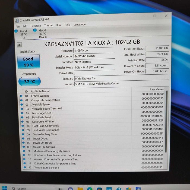Viewport: 190px width, 190px height.
Task: Switch to the C: drive label at 38 °C
Action: tap(24, 34)
